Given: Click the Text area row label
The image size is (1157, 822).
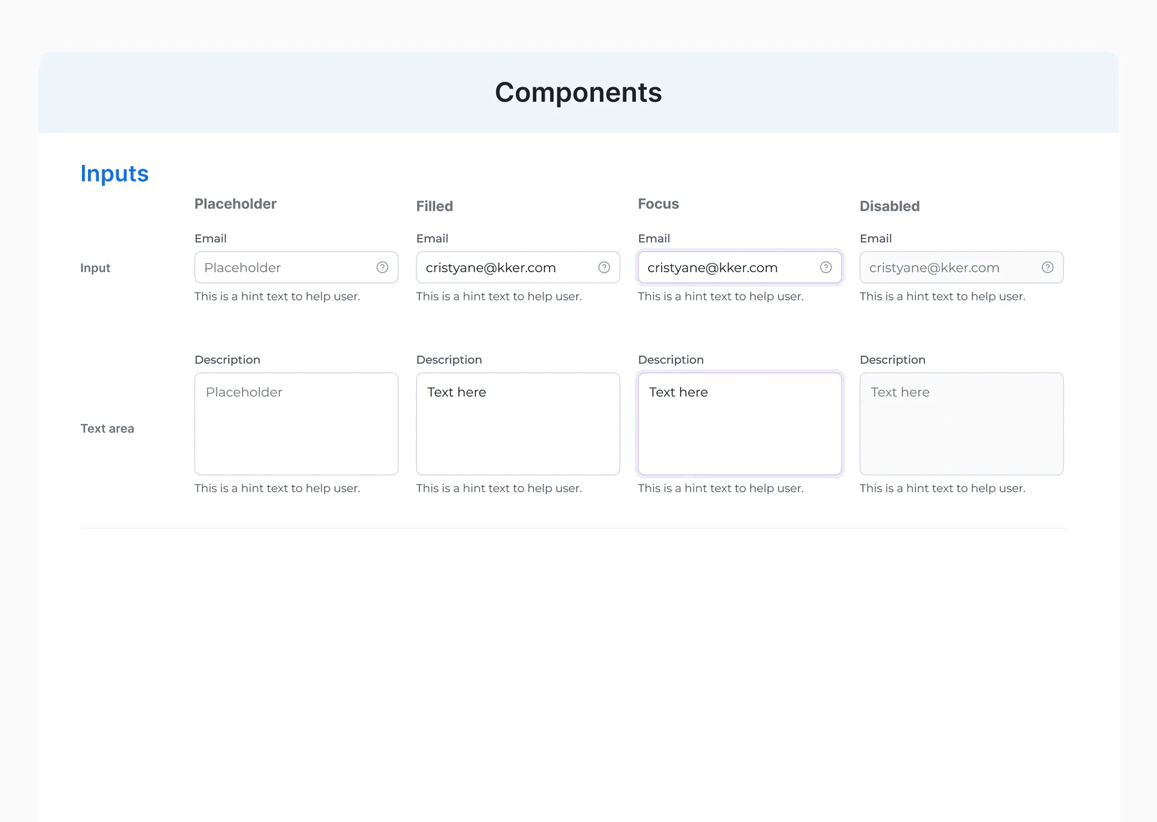Looking at the screenshot, I should coord(107,429).
